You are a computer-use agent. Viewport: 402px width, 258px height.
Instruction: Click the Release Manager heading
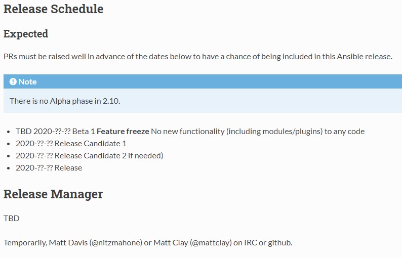click(53, 194)
